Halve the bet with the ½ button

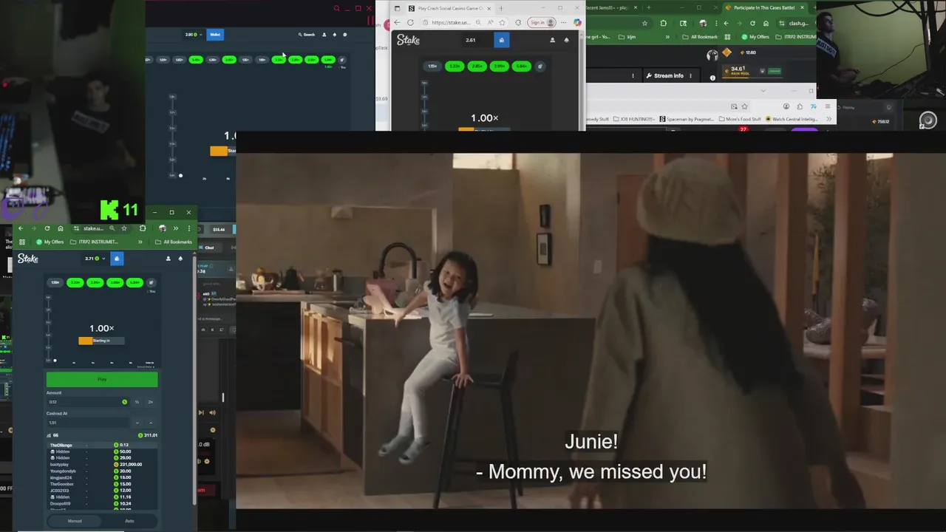point(137,402)
